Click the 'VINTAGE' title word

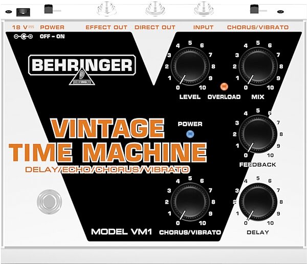pos(107,128)
